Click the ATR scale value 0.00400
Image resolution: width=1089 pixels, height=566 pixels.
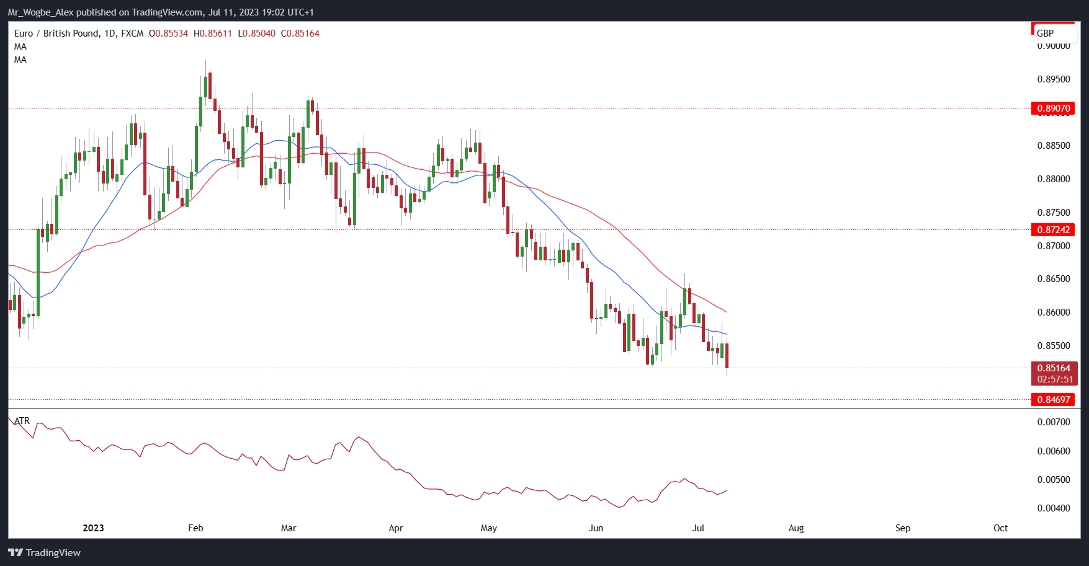[x=1054, y=508]
